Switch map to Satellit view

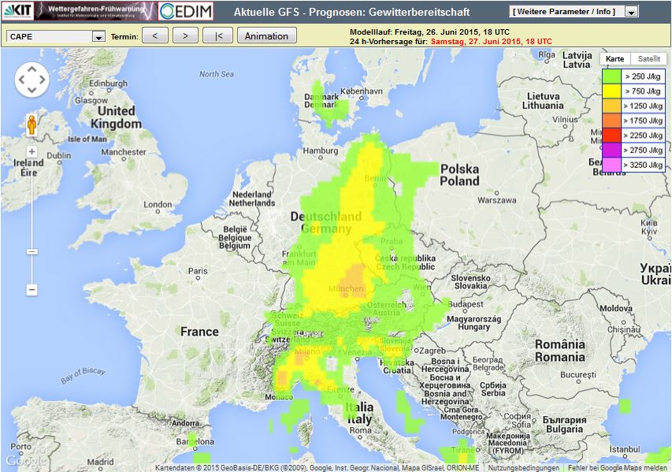tap(649, 59)
